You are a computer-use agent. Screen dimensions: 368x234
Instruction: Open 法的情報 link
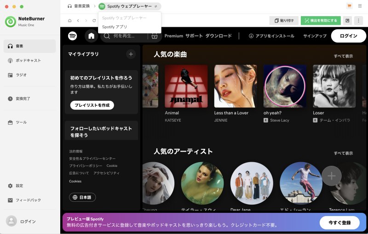[x=75, y=151]
